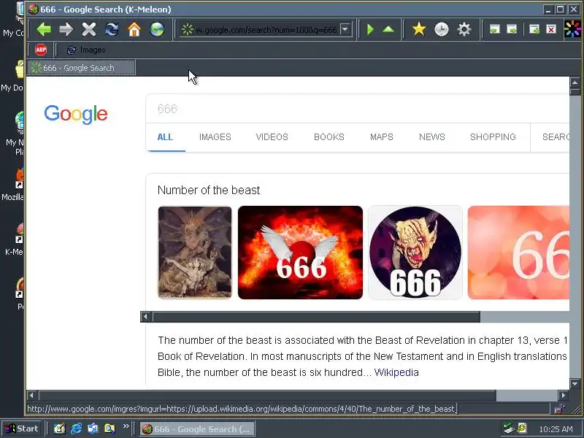The width and height of the screenshot is (584, 438).
Task: Click the globe search icon in the toolbar
Action: (157, 29)
